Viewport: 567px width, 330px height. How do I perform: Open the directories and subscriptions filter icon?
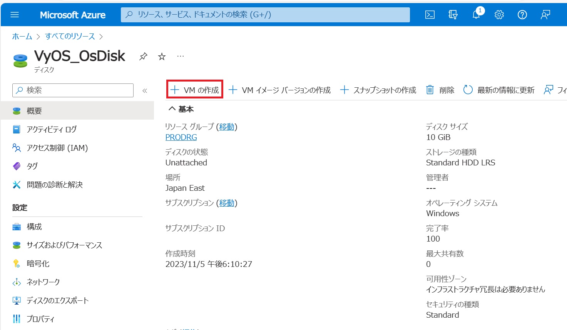point(453,15)
